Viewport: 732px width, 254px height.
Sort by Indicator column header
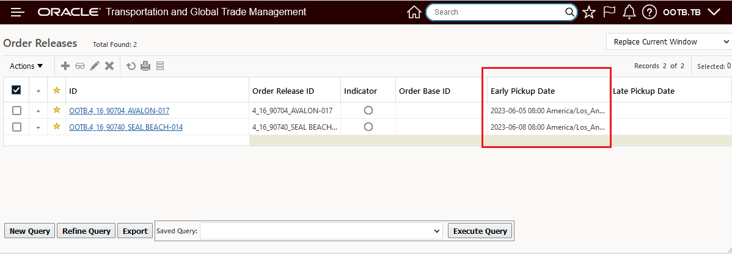(x=361, y=91)
